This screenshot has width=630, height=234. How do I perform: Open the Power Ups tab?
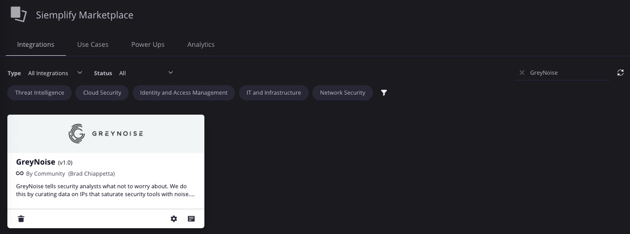tap(148, 45)
